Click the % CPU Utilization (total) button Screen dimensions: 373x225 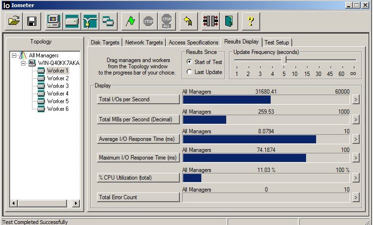point(138,178)
